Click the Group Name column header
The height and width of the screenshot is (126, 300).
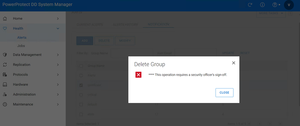point(96,66)
